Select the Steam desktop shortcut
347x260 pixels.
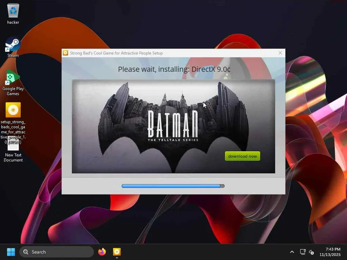[13, 47]
